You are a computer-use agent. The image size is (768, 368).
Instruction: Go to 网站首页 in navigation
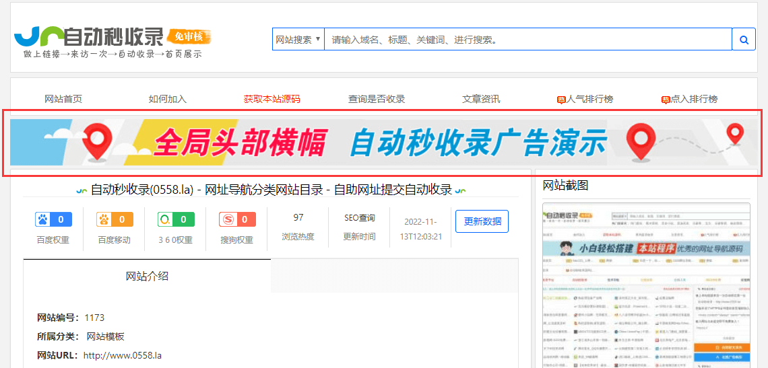[x=63, y=99]
